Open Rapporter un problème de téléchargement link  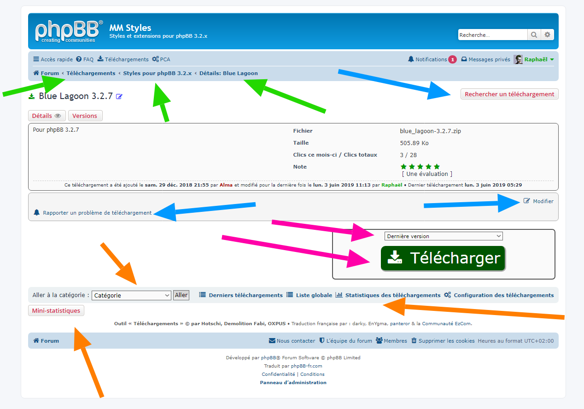click(97, 213)
